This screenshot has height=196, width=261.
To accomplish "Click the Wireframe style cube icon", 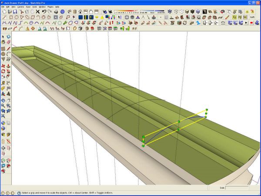I will tap(176, 12).
